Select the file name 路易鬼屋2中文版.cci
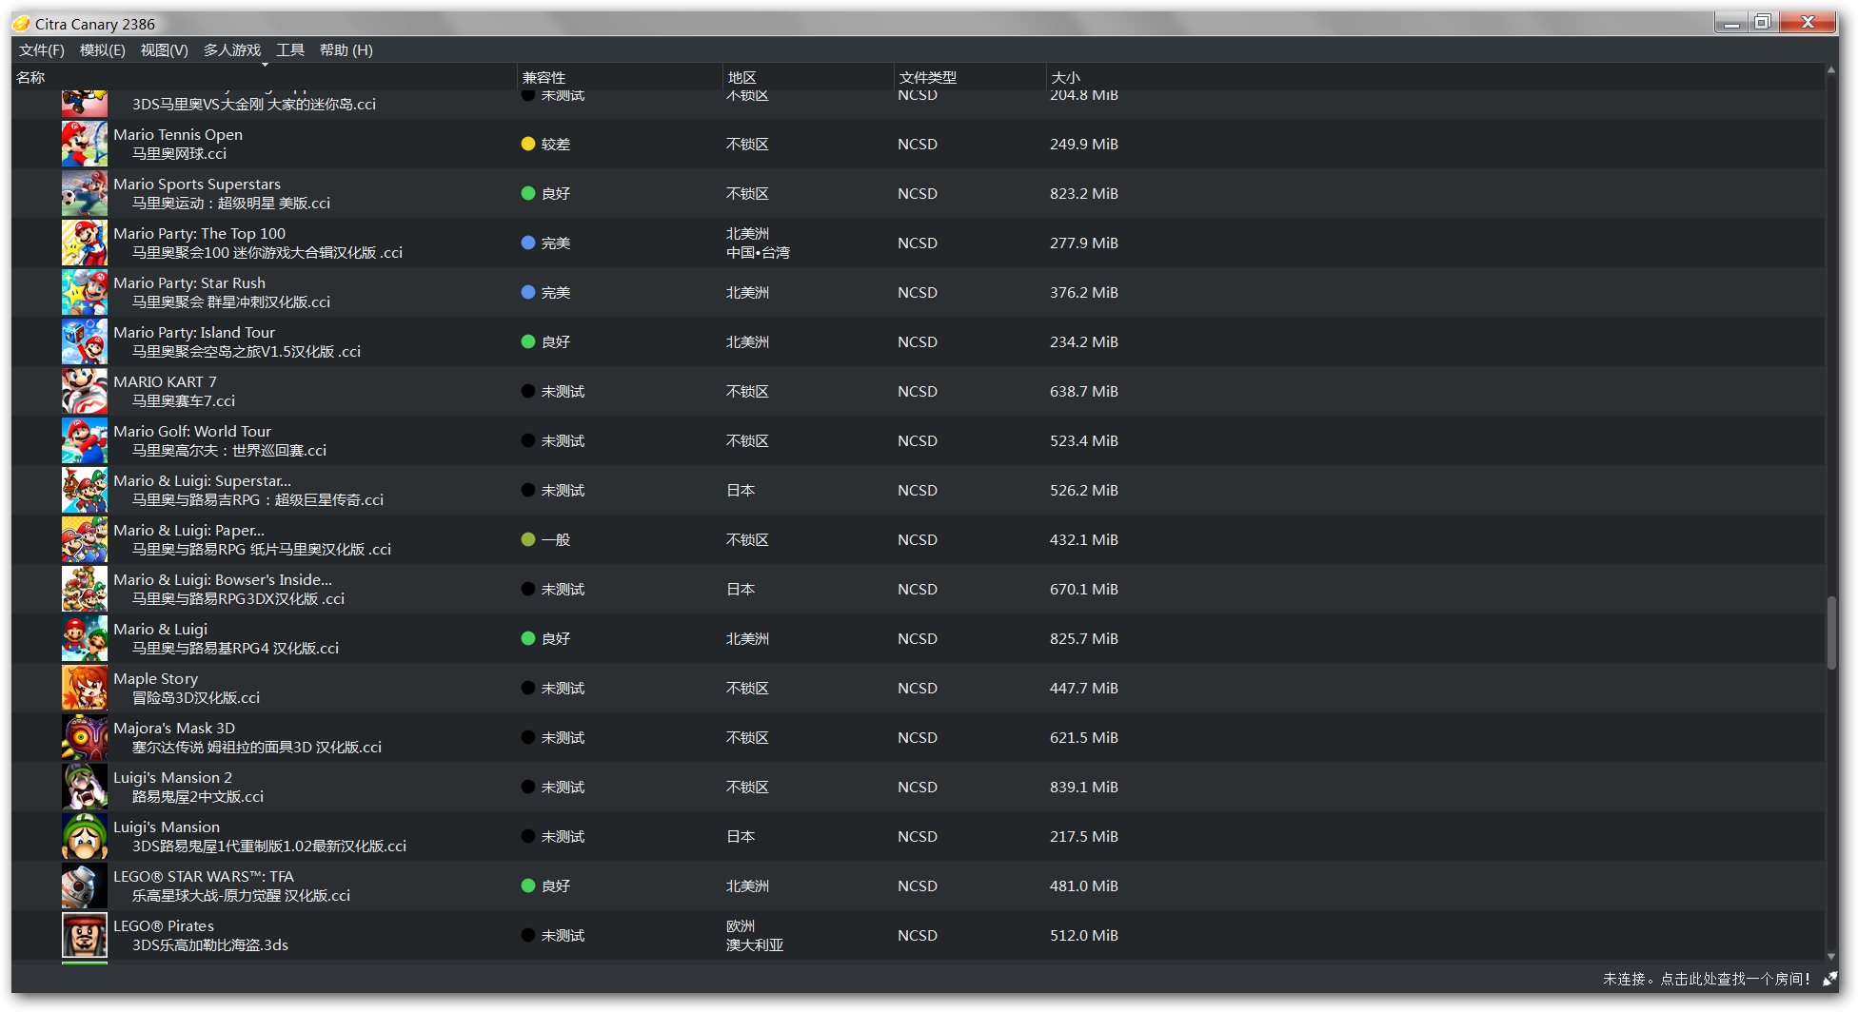This screenshot has height=1012, width=1858. point(197,797)
